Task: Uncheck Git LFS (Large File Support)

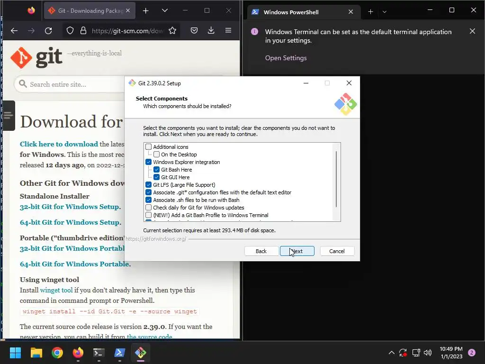Action: [x=148, y=185]
